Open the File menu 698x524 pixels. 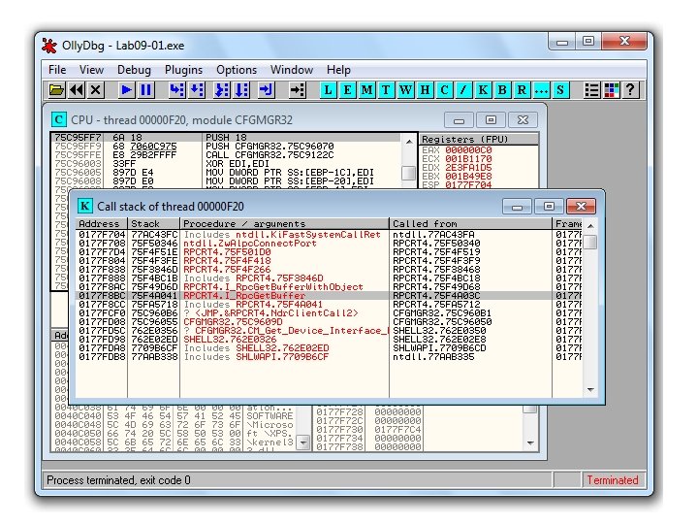click(x=57, y=70)
